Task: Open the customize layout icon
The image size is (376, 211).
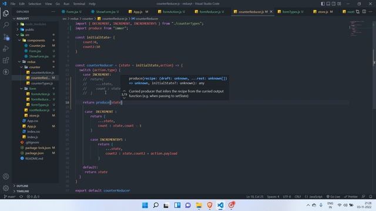Action: coord(339,4)
